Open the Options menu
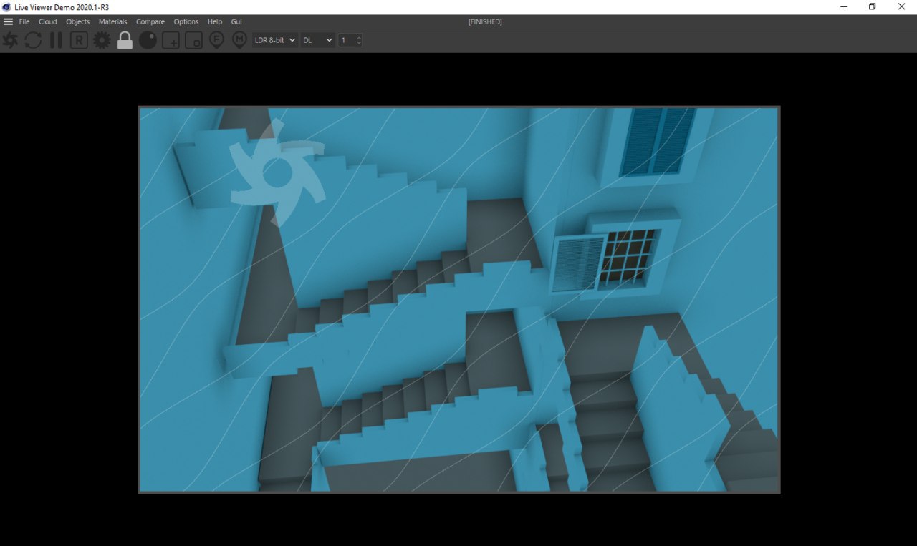 (x=186, y=21)
